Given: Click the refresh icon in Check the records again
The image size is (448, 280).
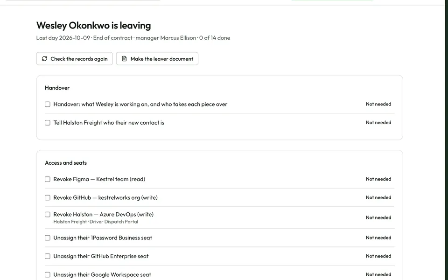Looking at the screenshot, I should click(44, 59).
